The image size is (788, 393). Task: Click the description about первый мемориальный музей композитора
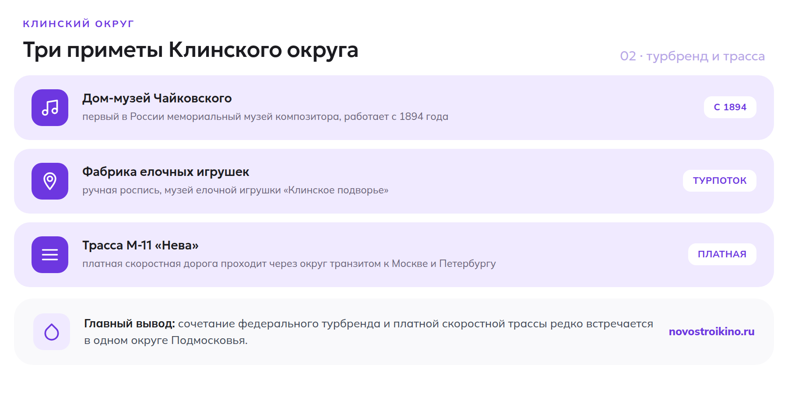[265, 117]
